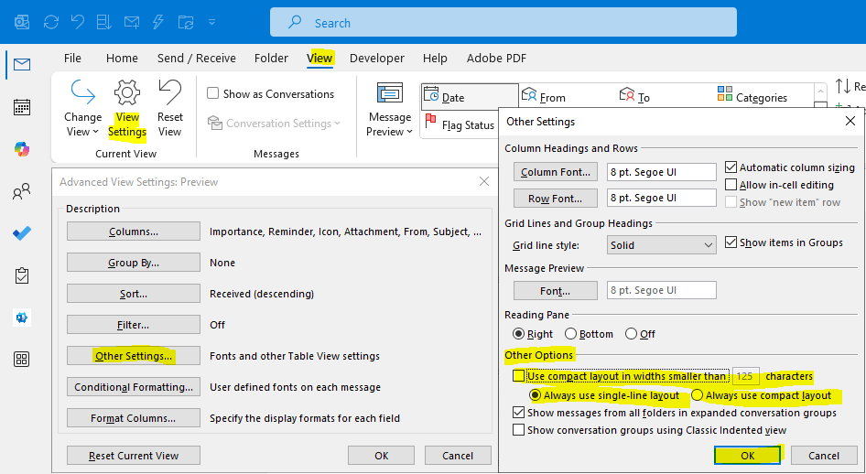Check Use compact layout in widths smaller than

click(x=519, y=376)
